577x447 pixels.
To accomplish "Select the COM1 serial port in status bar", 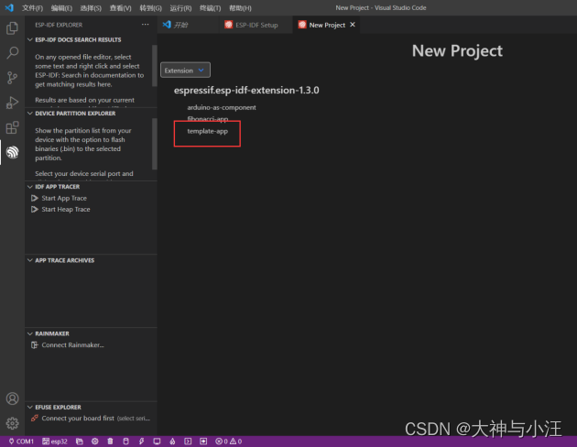I will click(x=21, y=442).
